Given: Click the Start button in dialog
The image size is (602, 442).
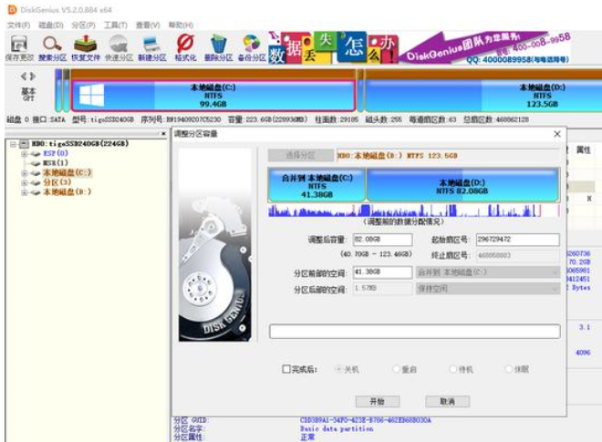Looking at the screenshot, I should coord(378,401).
